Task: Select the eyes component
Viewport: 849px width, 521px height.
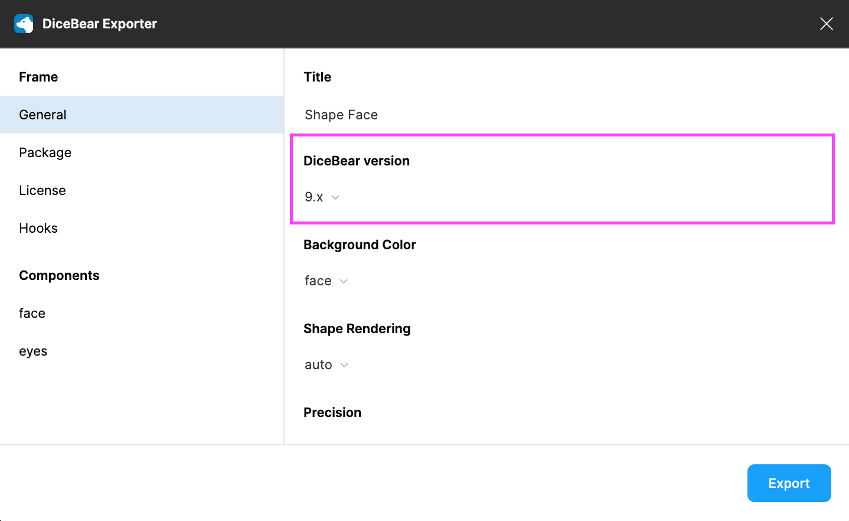Action: click(x=32, y=350)
